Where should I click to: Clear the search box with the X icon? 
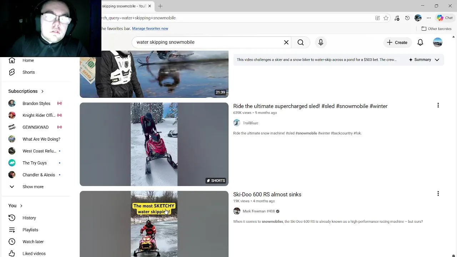pos(286,42)
